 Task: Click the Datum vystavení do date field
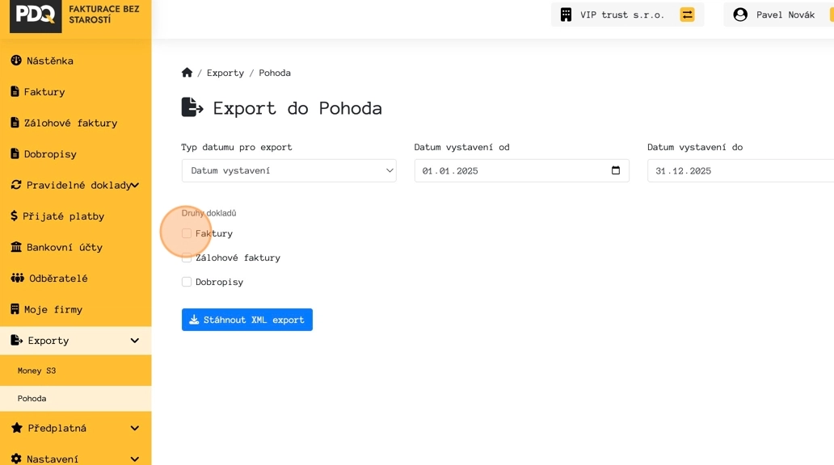click(x=740, y=170)
